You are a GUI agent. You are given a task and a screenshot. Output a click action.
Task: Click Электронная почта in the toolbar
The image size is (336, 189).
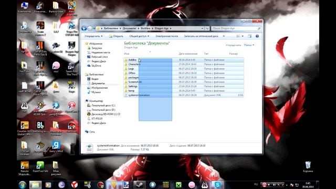(166, 36)
